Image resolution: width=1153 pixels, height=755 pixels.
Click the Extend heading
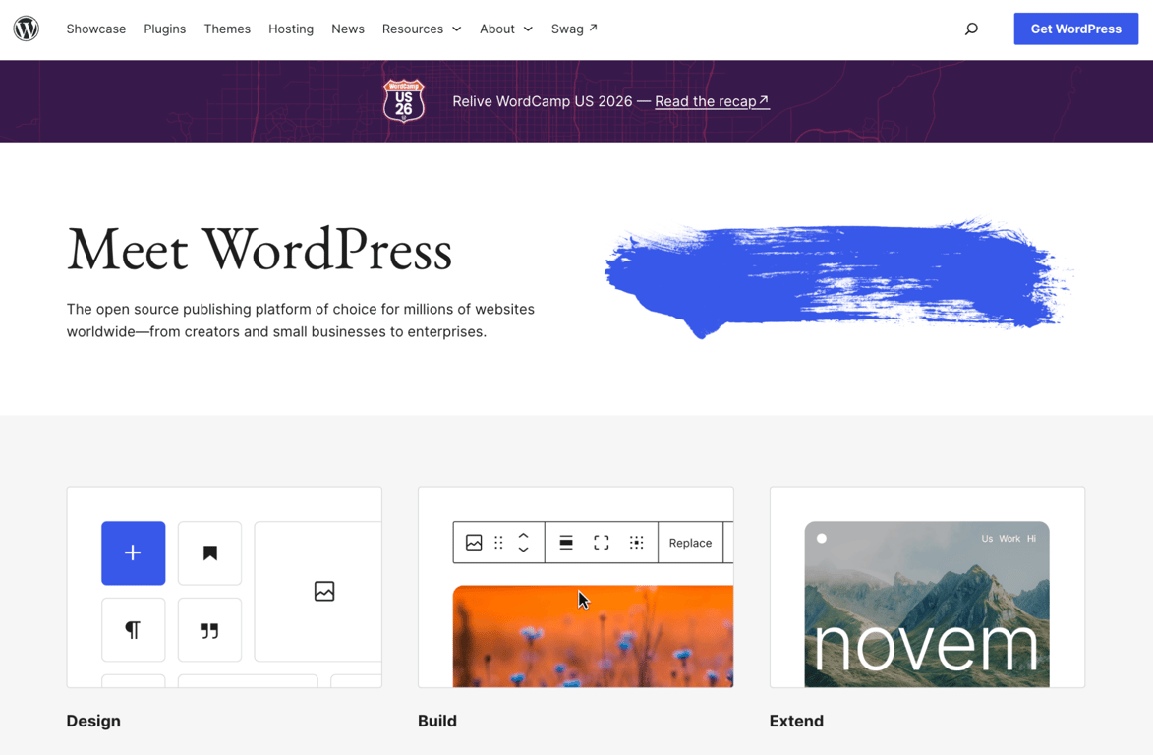pyautogui.click(x=796, y=721)
